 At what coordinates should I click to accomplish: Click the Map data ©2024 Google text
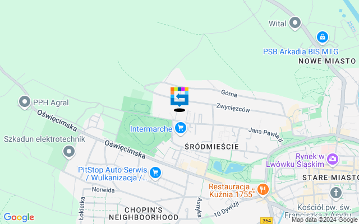[x=325, y=220]
